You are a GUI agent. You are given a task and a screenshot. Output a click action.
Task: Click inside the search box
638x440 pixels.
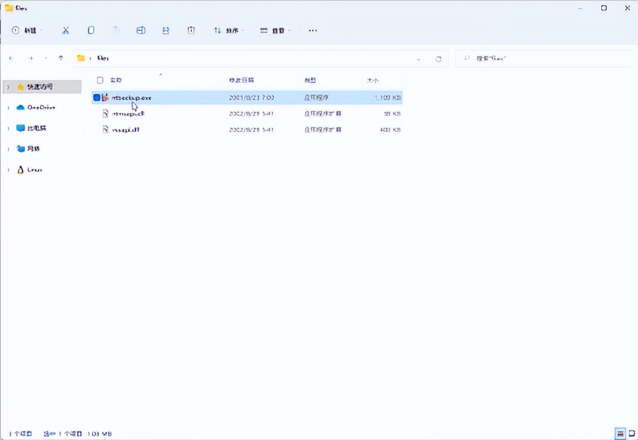(x=518, y=58)
